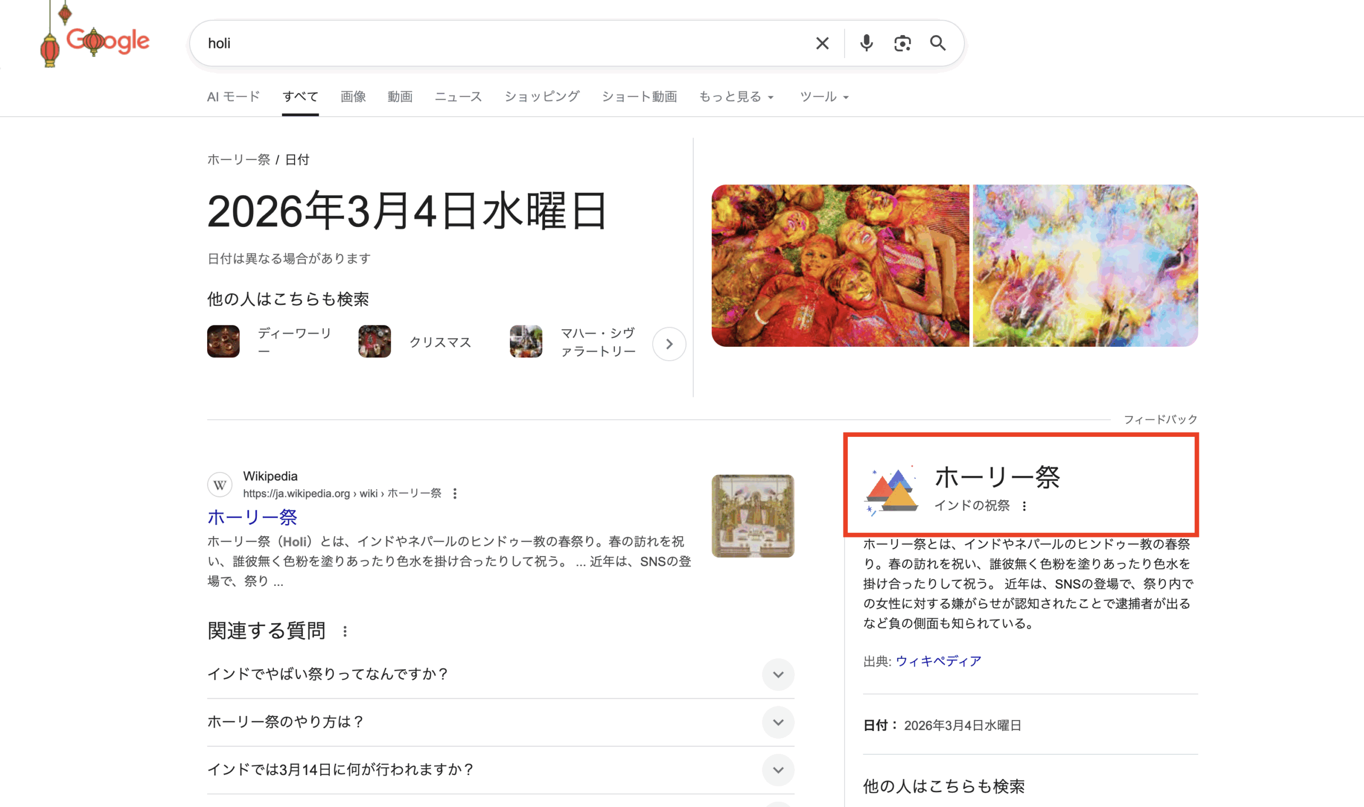Click the magnifying glass search icon
Screen dimensions: 1364x807
tap(938, 43)
